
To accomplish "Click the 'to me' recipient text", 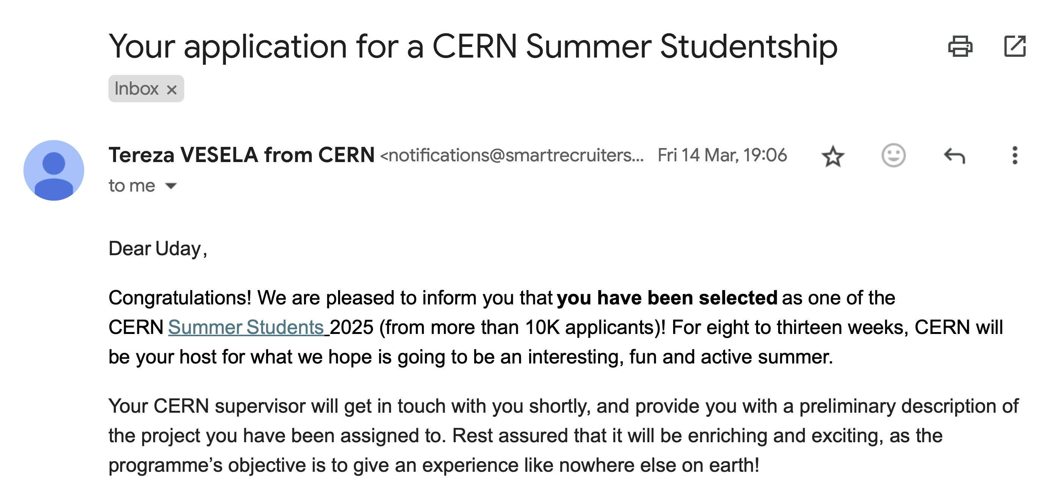I will pos(132,186).
